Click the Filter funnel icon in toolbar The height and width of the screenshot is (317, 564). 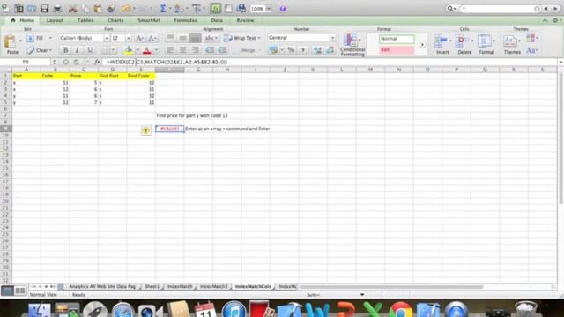pos(197,8)
